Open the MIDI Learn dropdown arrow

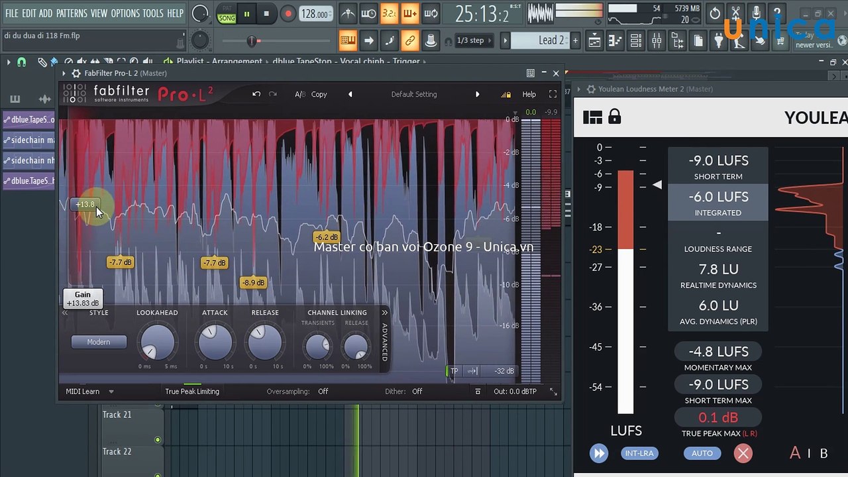[x=111, y=392]
